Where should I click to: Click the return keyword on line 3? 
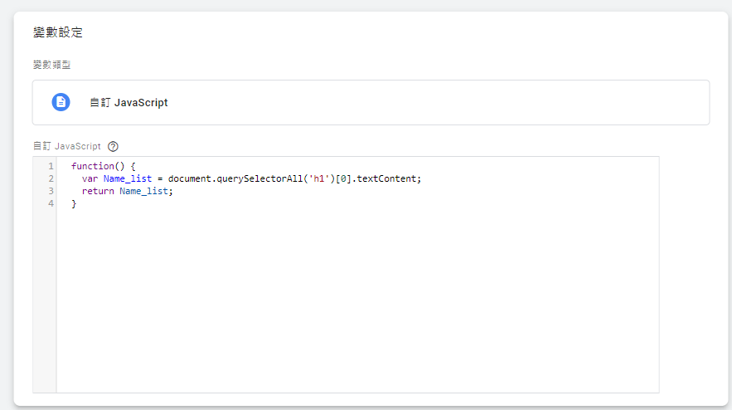pos(97,191)
